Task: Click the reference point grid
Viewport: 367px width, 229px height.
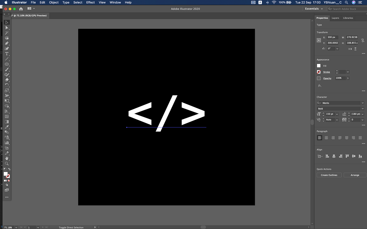Action: point(319,40)
